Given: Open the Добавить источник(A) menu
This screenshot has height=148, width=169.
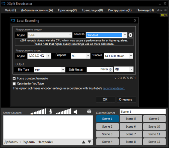Looking at the screenshot, I should point(37,10).
